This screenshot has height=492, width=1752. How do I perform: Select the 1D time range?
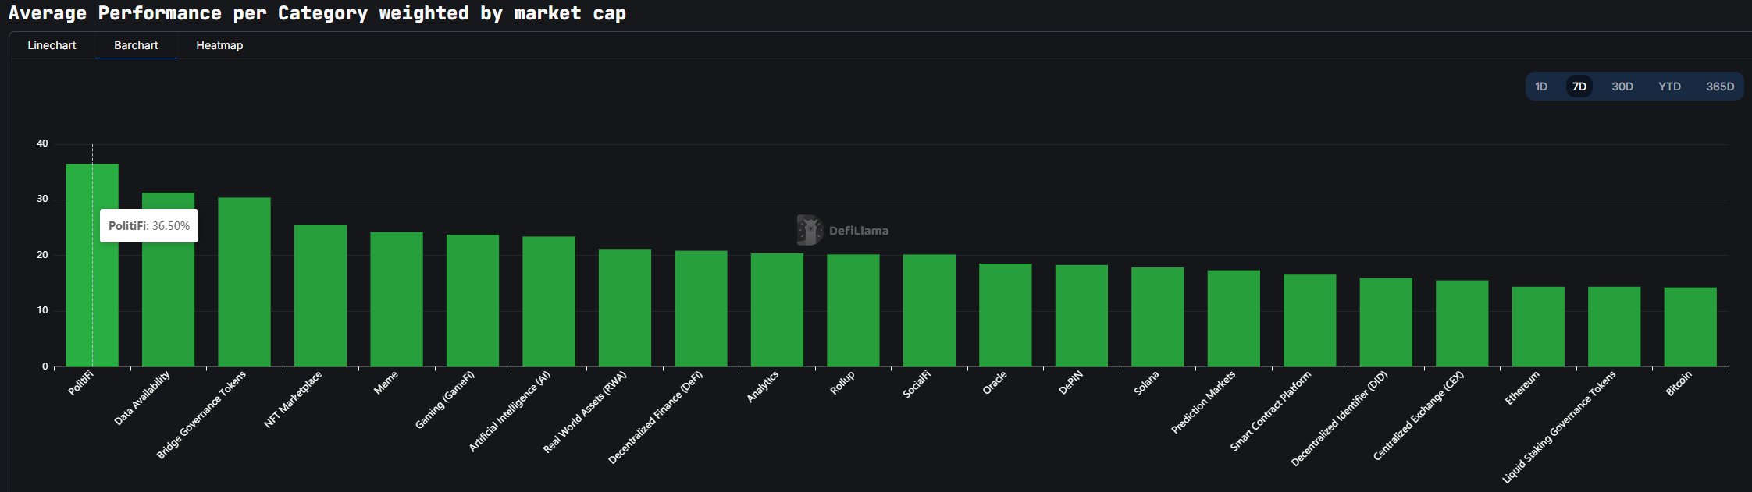1540,87
